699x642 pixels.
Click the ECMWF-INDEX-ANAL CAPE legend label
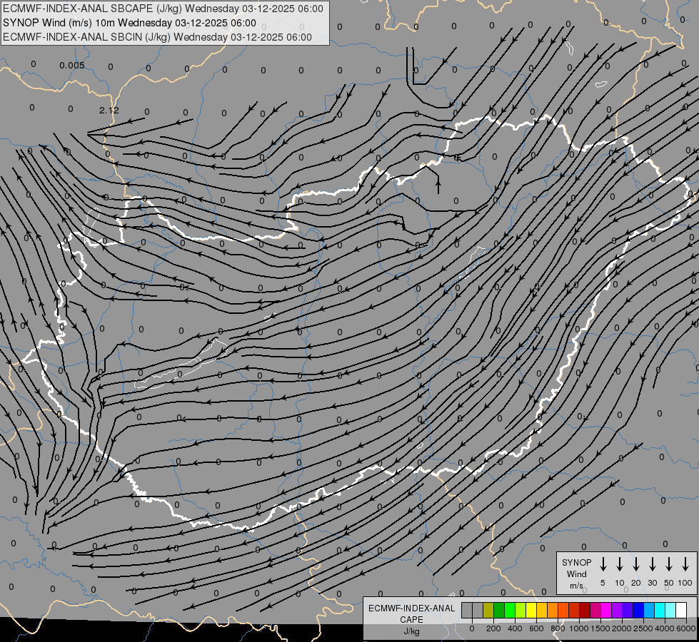click(x=411, y=613)
